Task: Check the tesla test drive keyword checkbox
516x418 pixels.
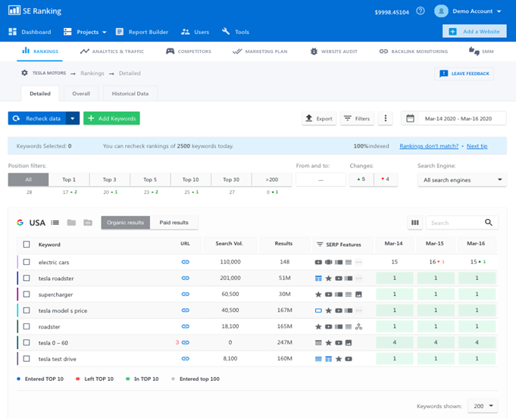Action: 27,359
